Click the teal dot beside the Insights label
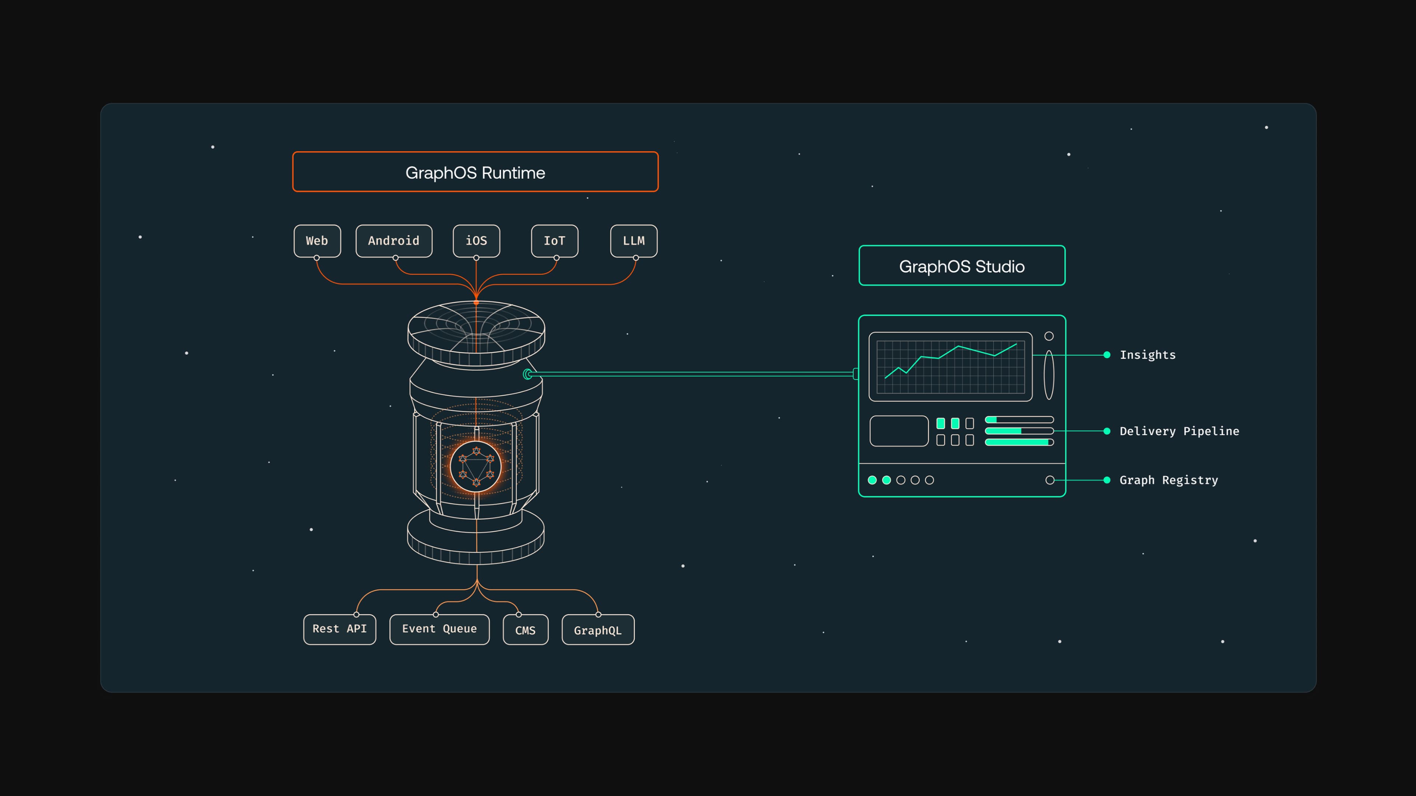1416x796 pixels. (1107, 355)
